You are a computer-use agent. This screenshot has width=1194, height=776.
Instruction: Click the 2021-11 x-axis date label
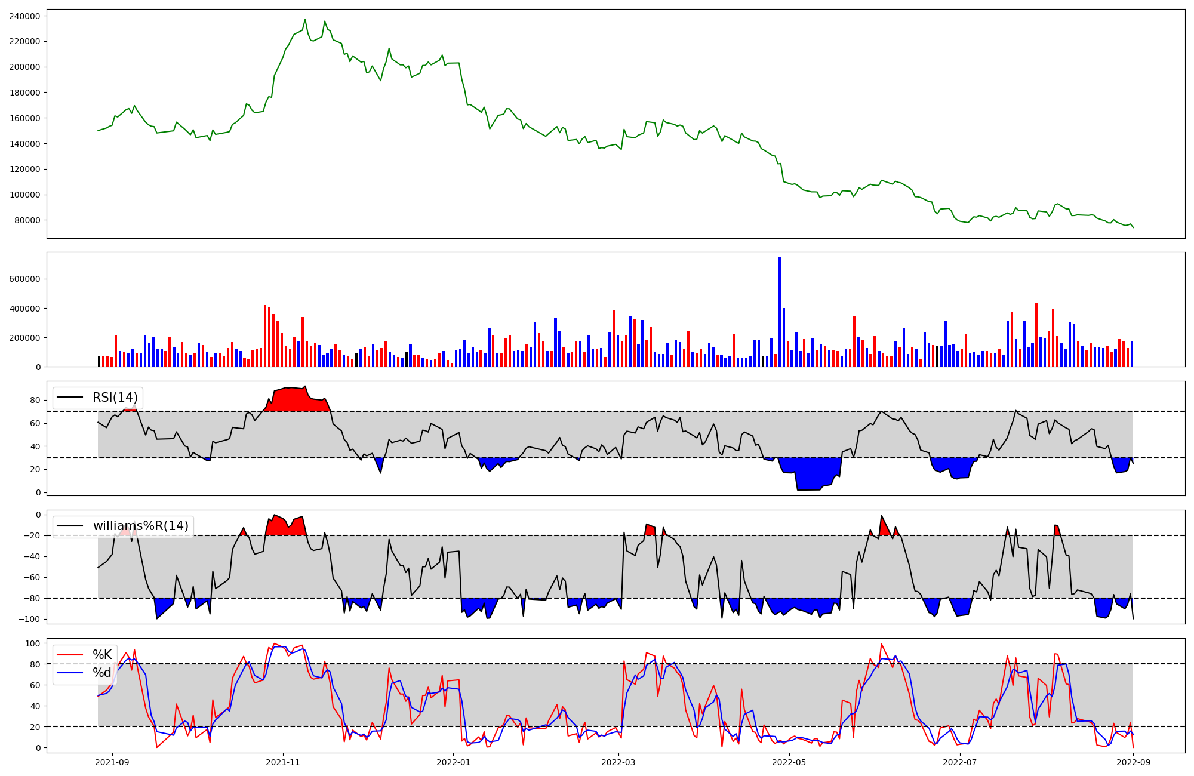[282, 762]
